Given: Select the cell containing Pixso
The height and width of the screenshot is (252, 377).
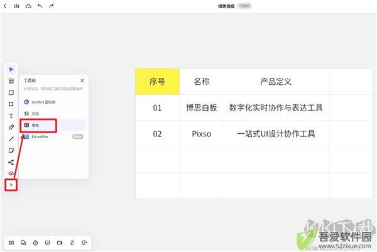Looking at the screenshot, I should coord(202,134).
